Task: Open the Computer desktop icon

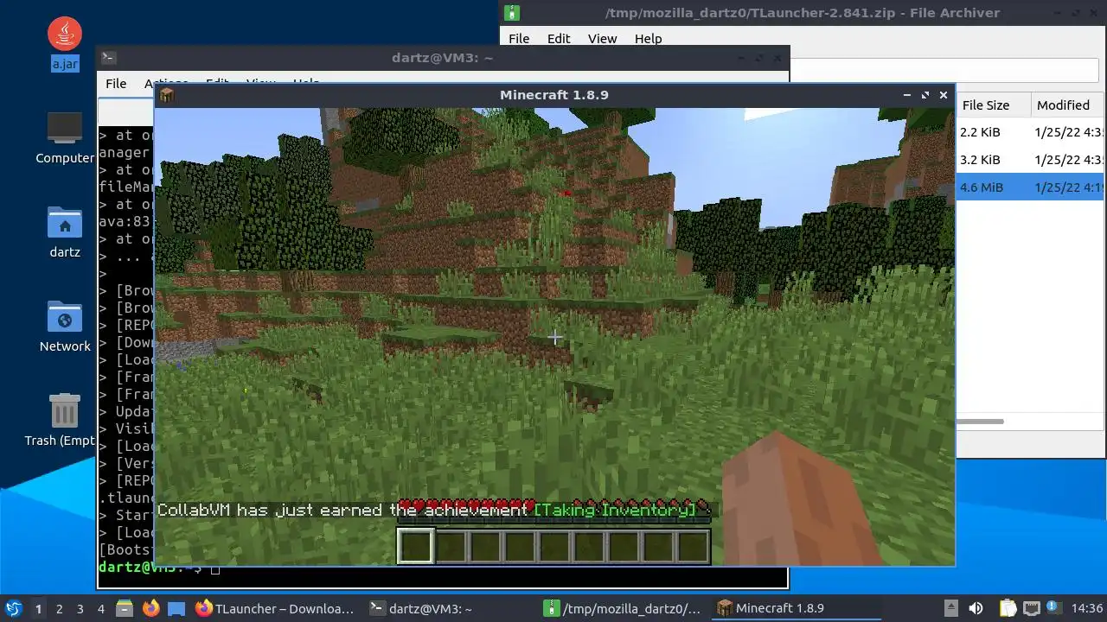Action: [65, 138]
